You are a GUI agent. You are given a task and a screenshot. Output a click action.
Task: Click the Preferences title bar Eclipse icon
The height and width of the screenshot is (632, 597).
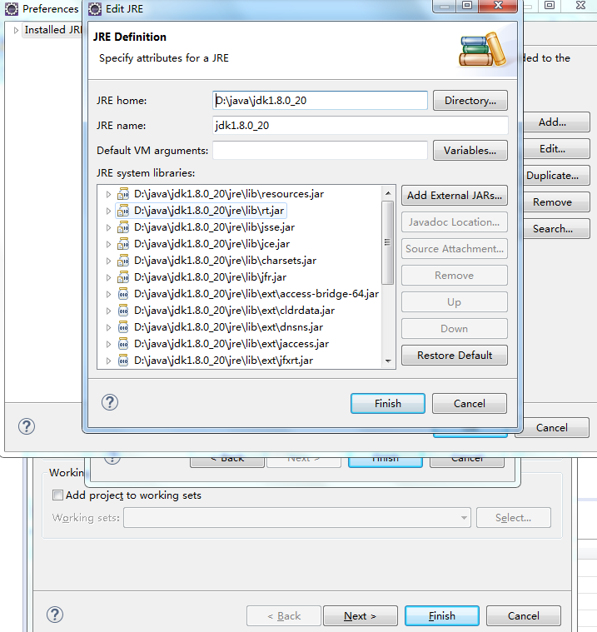point(12,8)
